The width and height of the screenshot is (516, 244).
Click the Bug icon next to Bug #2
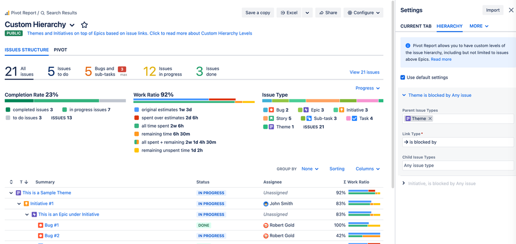[40, 236]
